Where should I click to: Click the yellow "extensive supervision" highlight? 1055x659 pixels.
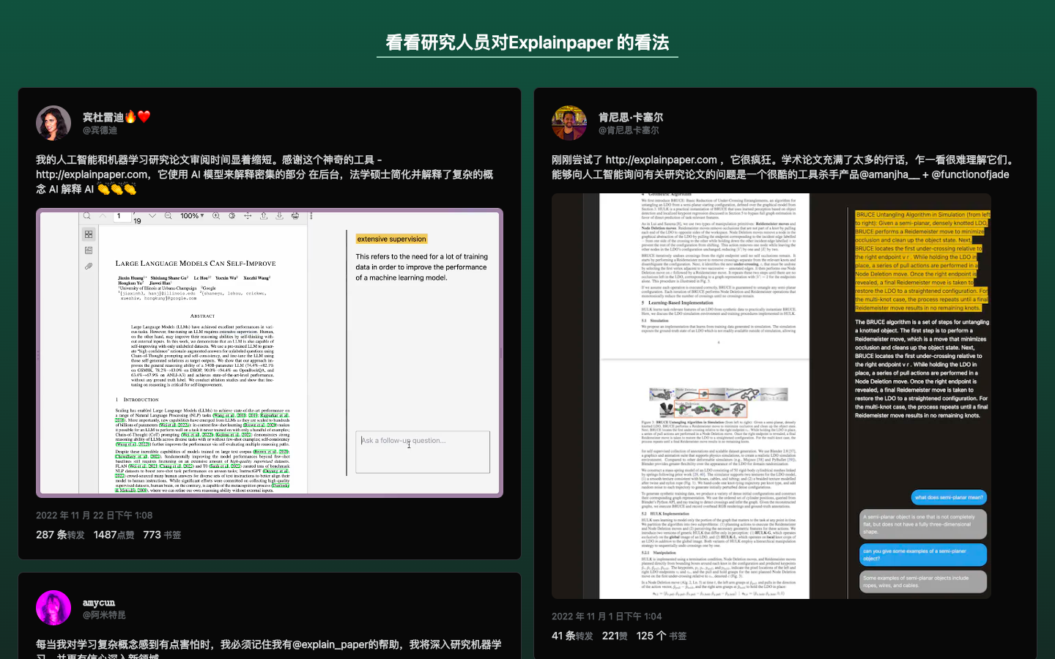(391, 239)
